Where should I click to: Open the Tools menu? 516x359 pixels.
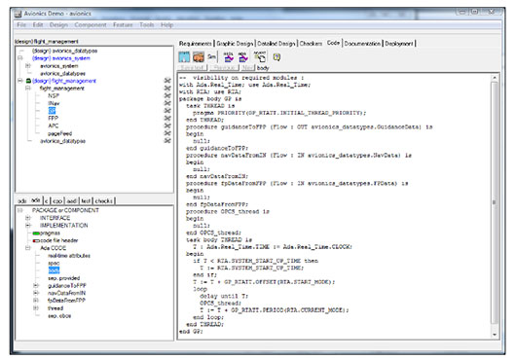146,25
